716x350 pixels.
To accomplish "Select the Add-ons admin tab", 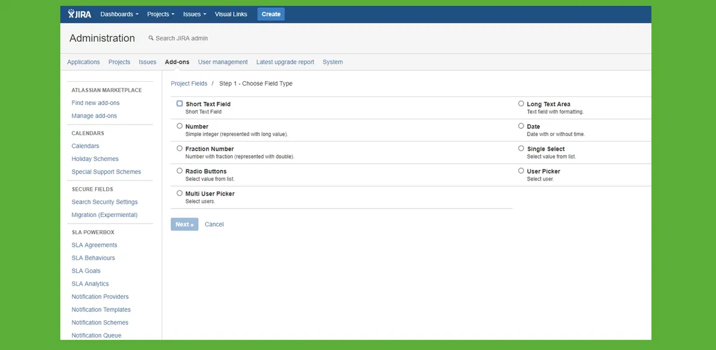I will [177, 62].
